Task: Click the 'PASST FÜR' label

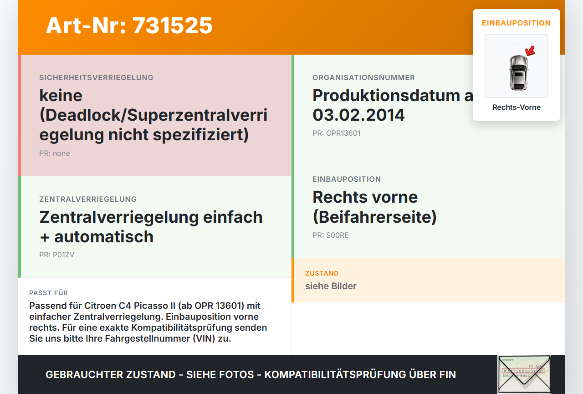Action: 48,293
